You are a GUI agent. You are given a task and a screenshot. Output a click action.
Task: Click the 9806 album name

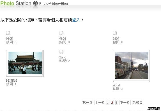[x=63, y=39]
